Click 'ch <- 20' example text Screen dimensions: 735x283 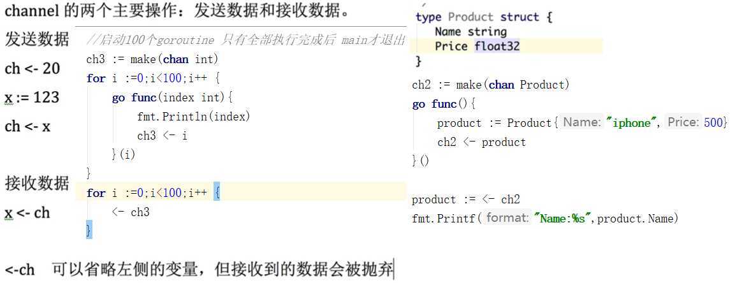click(x=33, y=69)
